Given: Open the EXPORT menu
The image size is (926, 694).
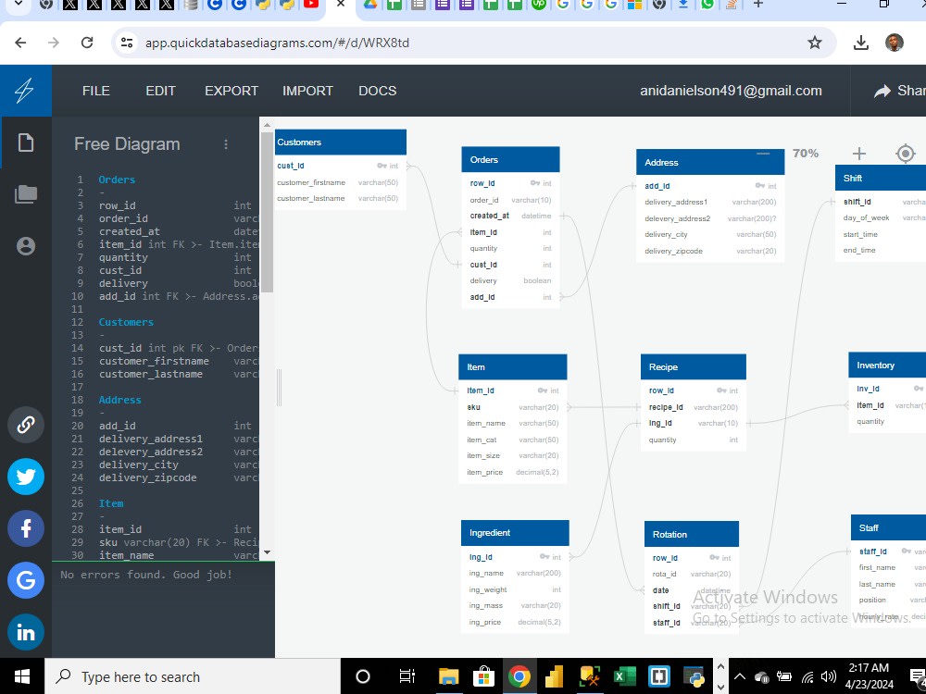Looking at the screenshot, I should [x=231, y=91].
